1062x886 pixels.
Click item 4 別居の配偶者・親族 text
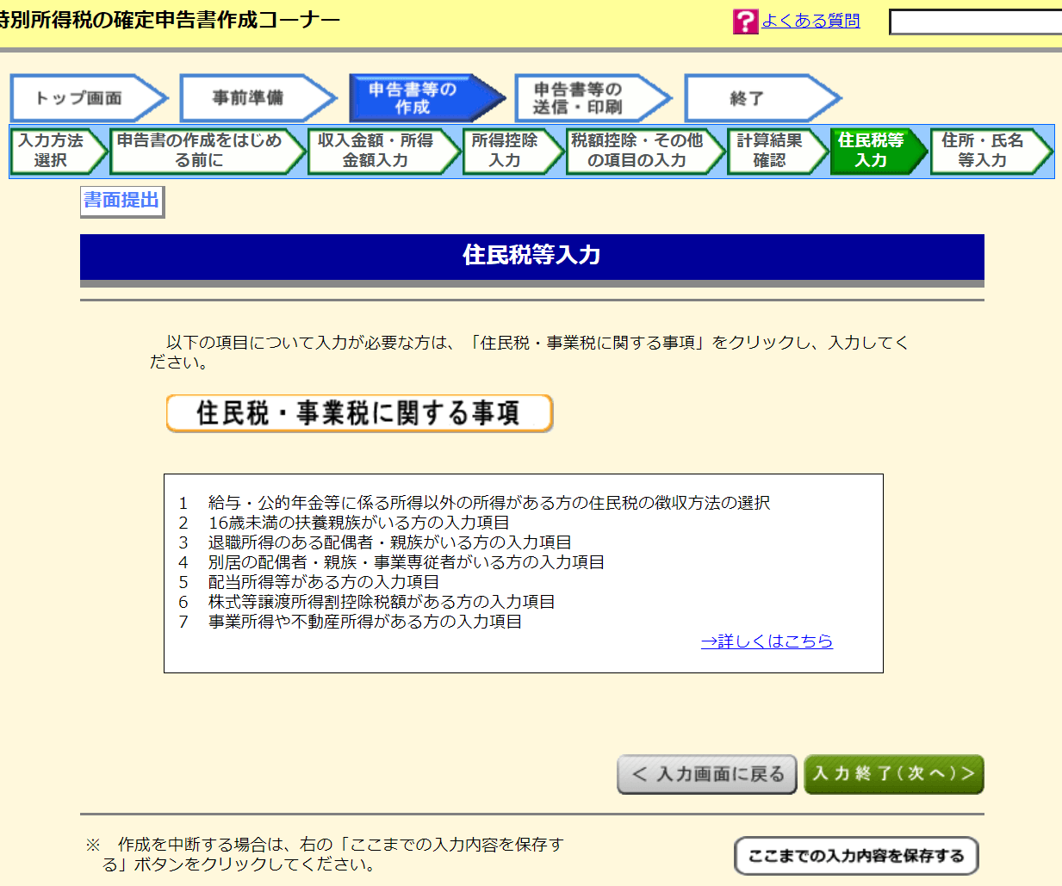[407, 561]
